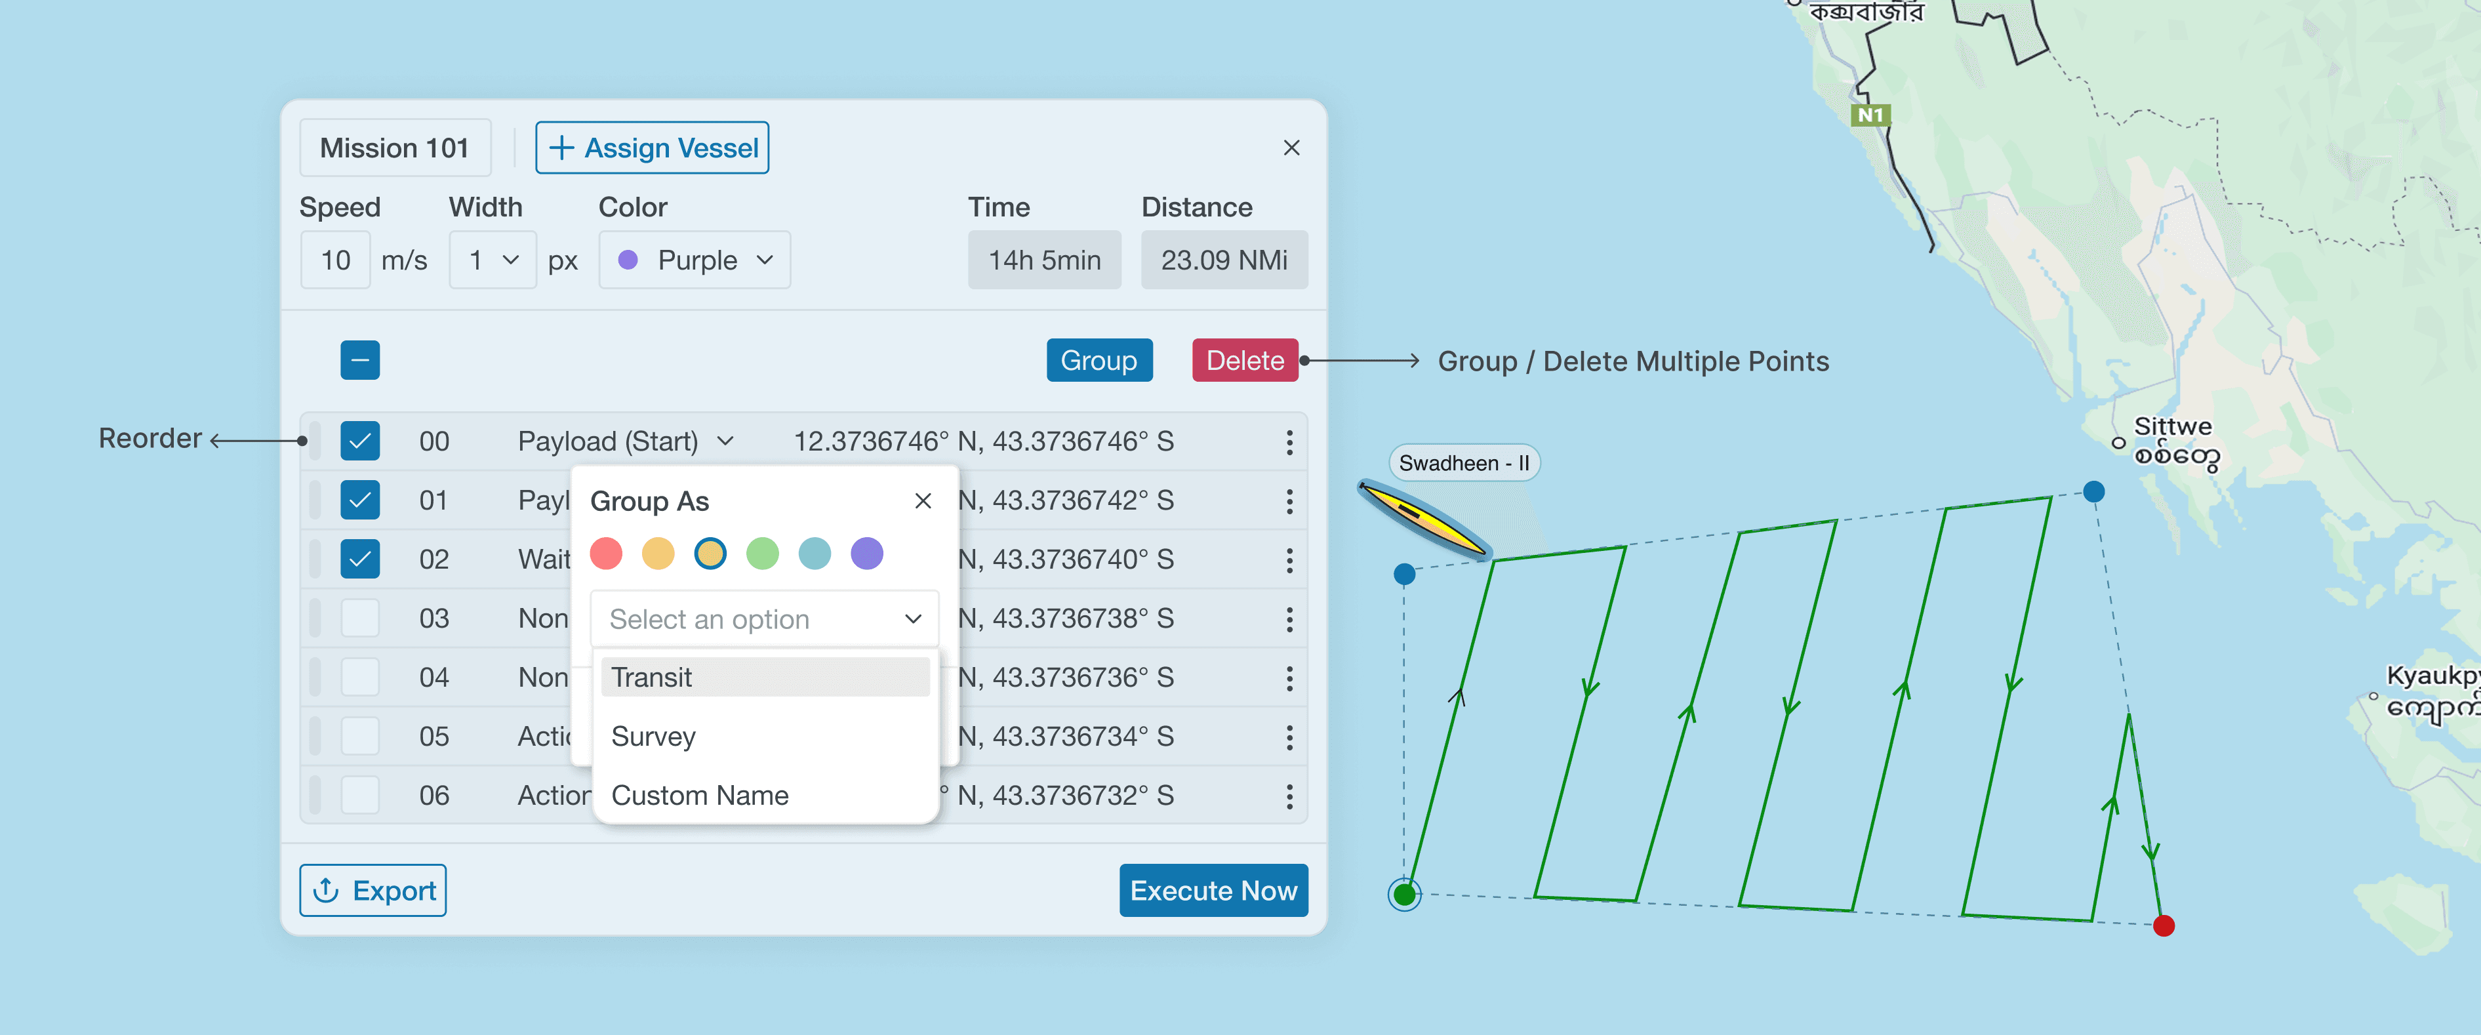Open the Purple color dropdown
Screen dimensions: 2481x1035
point(695,260)
